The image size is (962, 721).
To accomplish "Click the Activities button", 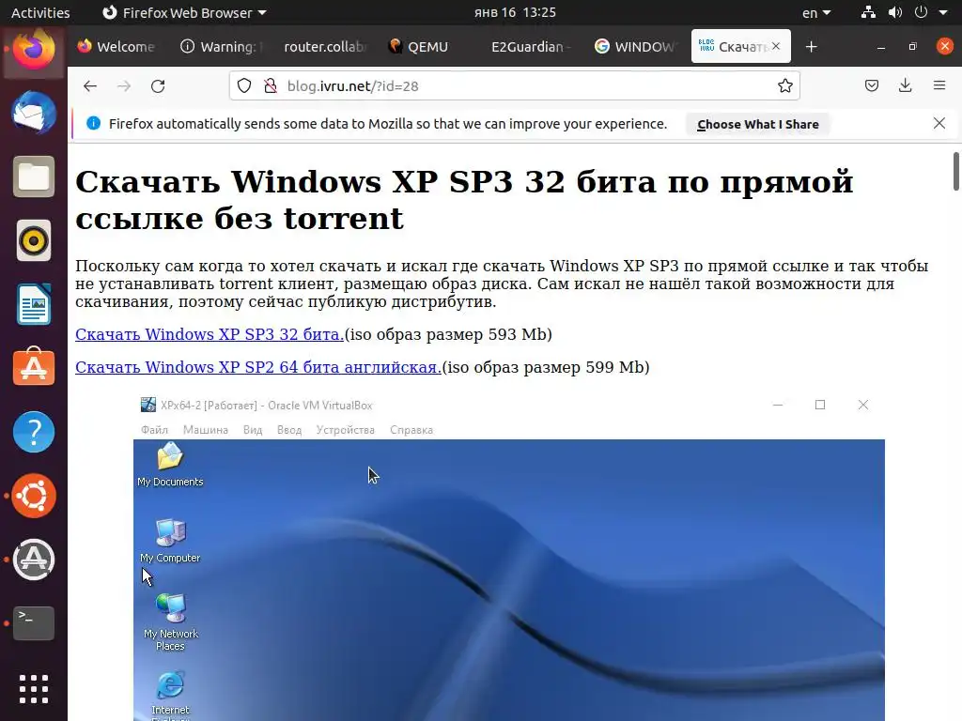I will click(x=40, y=12).
